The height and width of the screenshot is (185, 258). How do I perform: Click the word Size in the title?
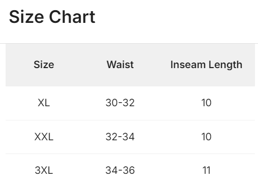26,17
